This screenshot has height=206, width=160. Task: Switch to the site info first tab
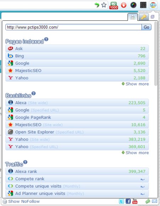point(133,17)
